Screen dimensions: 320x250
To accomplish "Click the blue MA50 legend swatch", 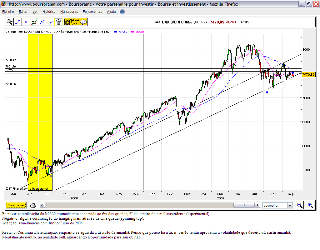I will (x=116, y=32).
